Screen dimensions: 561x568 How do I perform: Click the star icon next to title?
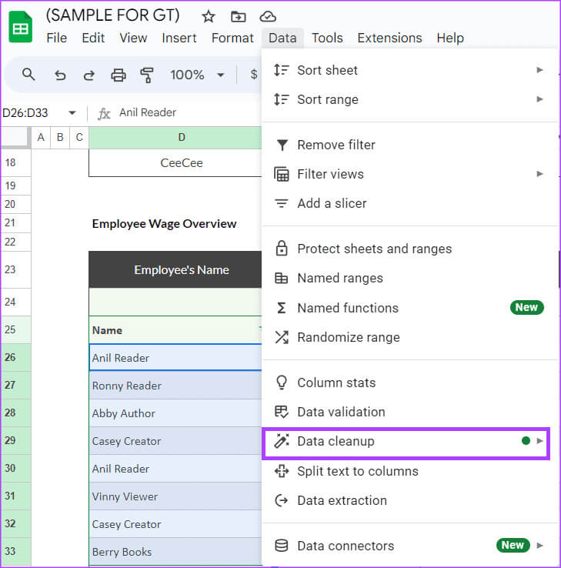tap(209, 16)
